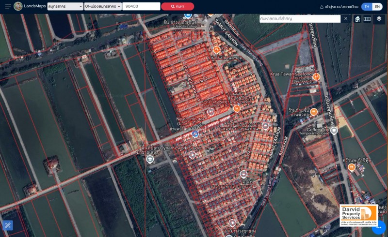Switch language to EN
The image size is (388, 237).
pos(378,7)
